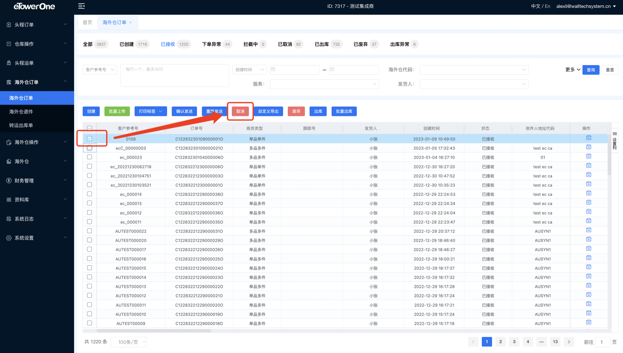Switch to 已出库 status tab
Image resolution: width=623 pixels, height=353 pixels.
328,44
